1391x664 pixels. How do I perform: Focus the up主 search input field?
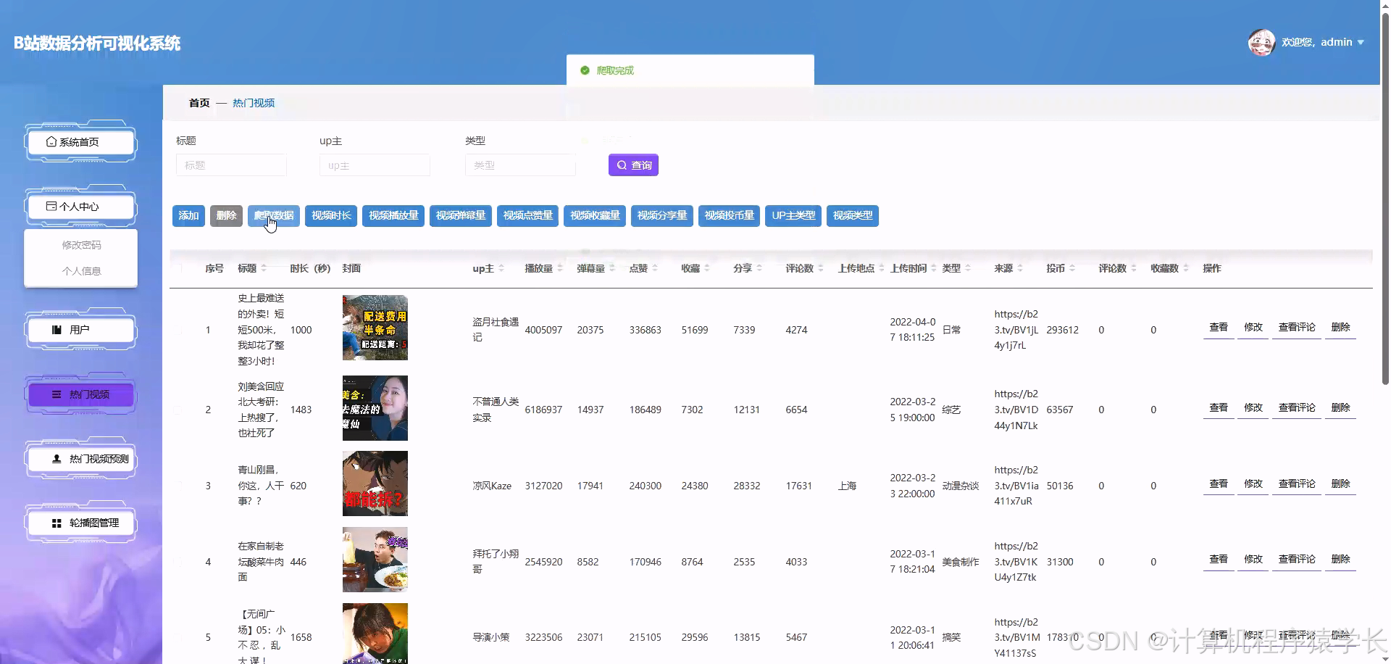click(x=375, y=165)
